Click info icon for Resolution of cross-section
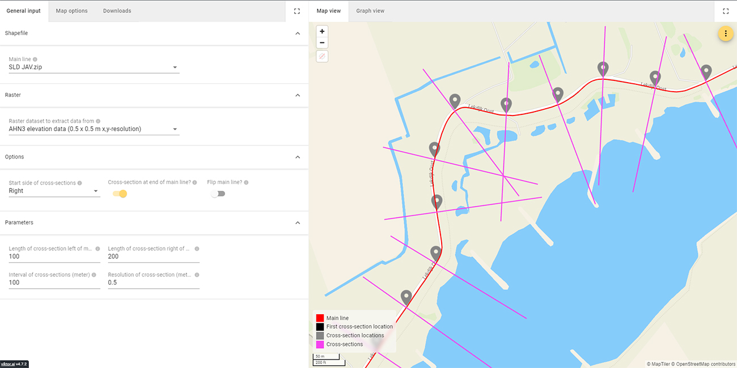This screenshot has width=737, height=368. (197, 275)
